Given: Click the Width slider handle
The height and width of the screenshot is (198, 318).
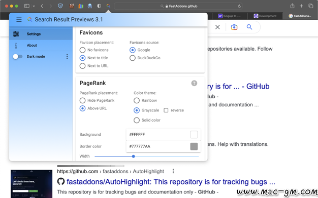Looking at the screenshot, I should click(133, 156).
